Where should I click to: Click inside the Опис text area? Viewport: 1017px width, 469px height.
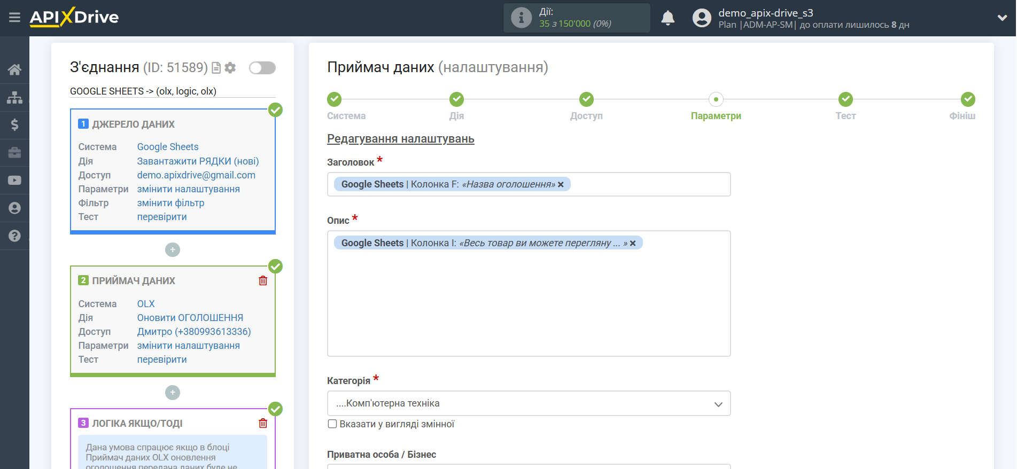tap(529, 293)
